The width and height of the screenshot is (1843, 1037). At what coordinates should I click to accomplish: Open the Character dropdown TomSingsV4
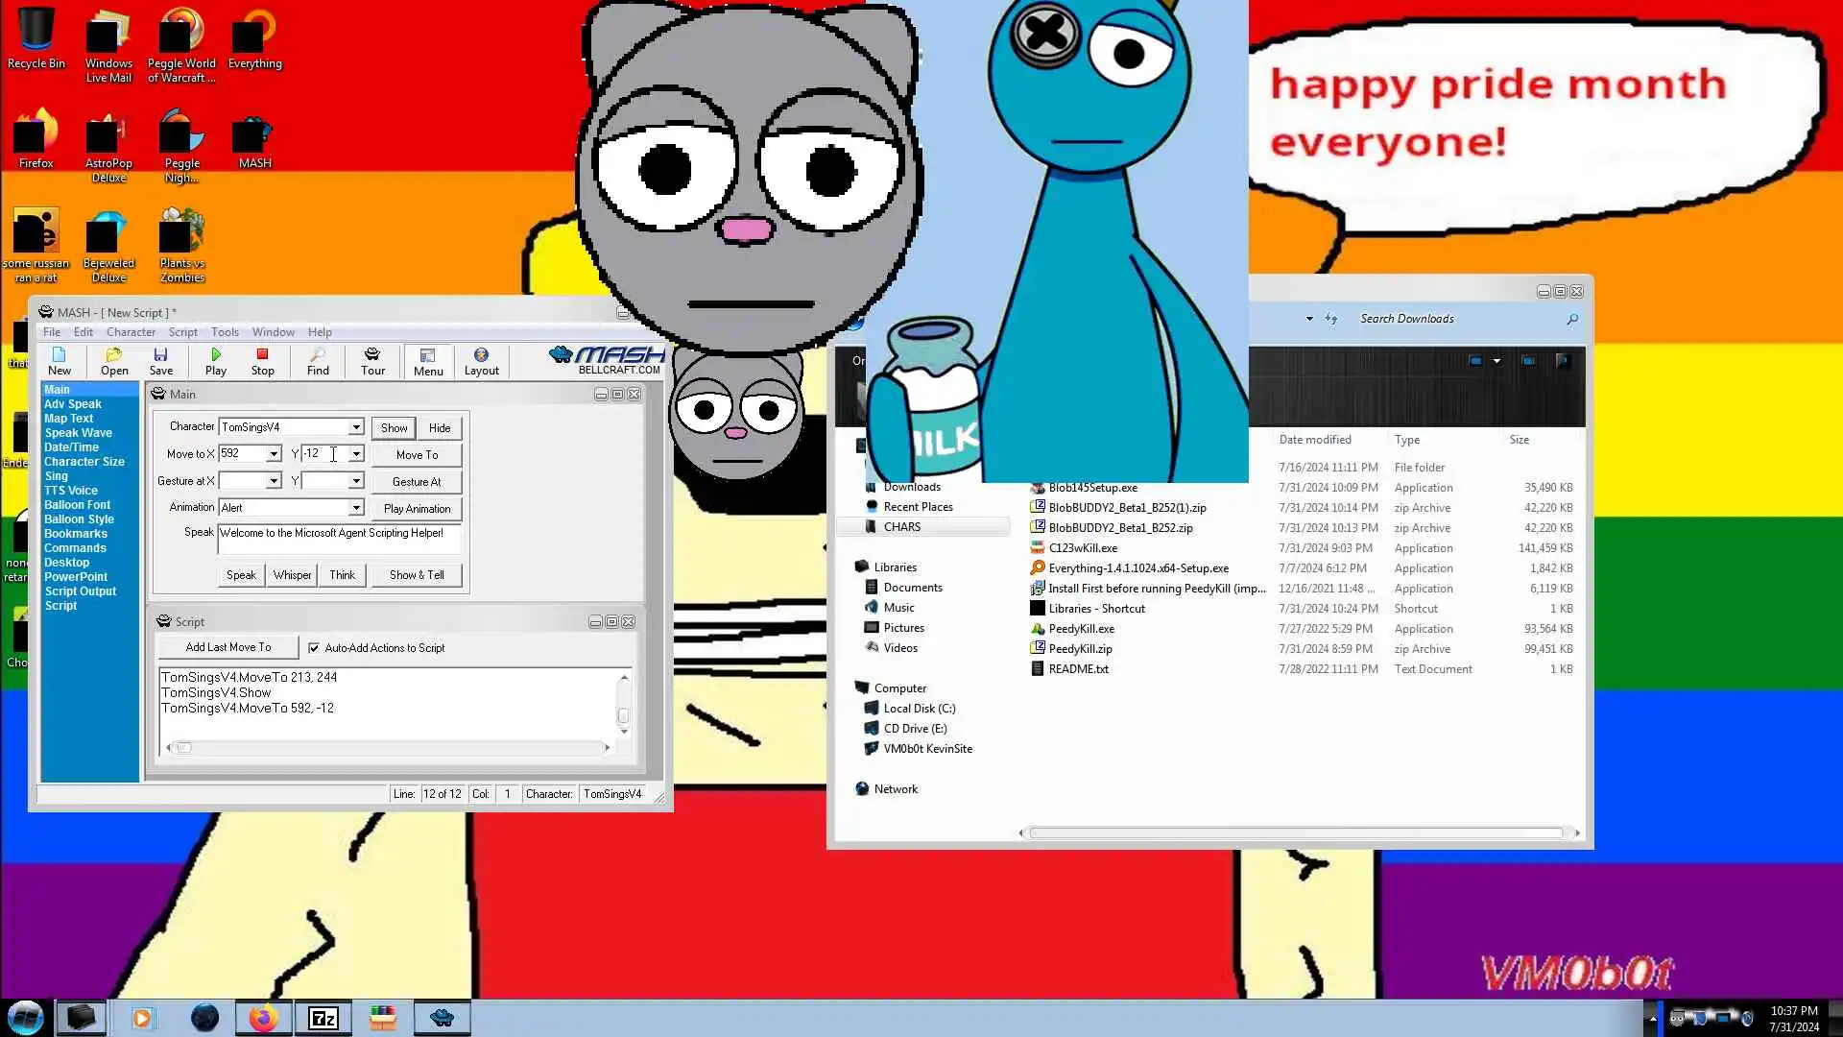point(356,427)
